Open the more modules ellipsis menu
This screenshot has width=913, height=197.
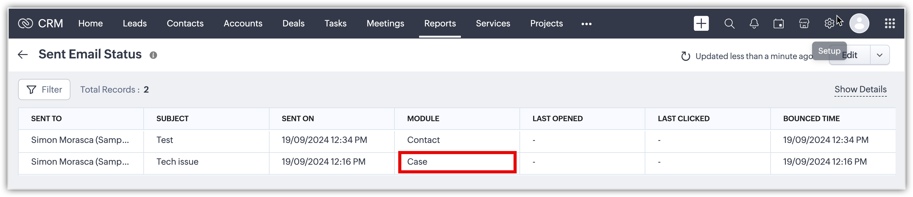(586, 24)
